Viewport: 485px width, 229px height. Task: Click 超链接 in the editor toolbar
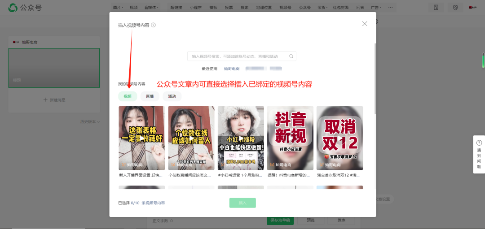[176, 8]
